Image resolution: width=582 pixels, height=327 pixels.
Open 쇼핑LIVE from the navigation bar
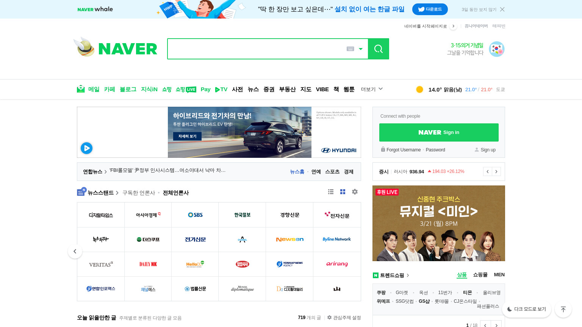(x=186, y=89)
